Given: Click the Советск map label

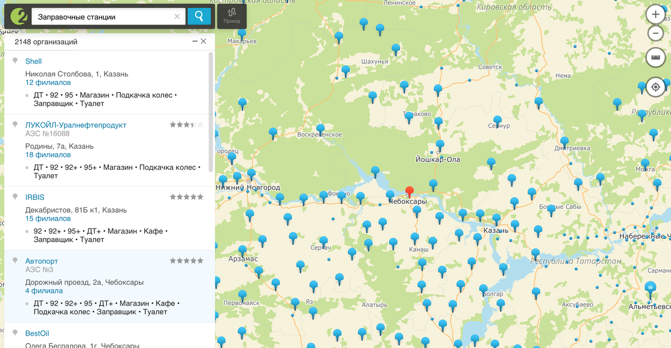Looking at the screenshot, I should point(491,67).
